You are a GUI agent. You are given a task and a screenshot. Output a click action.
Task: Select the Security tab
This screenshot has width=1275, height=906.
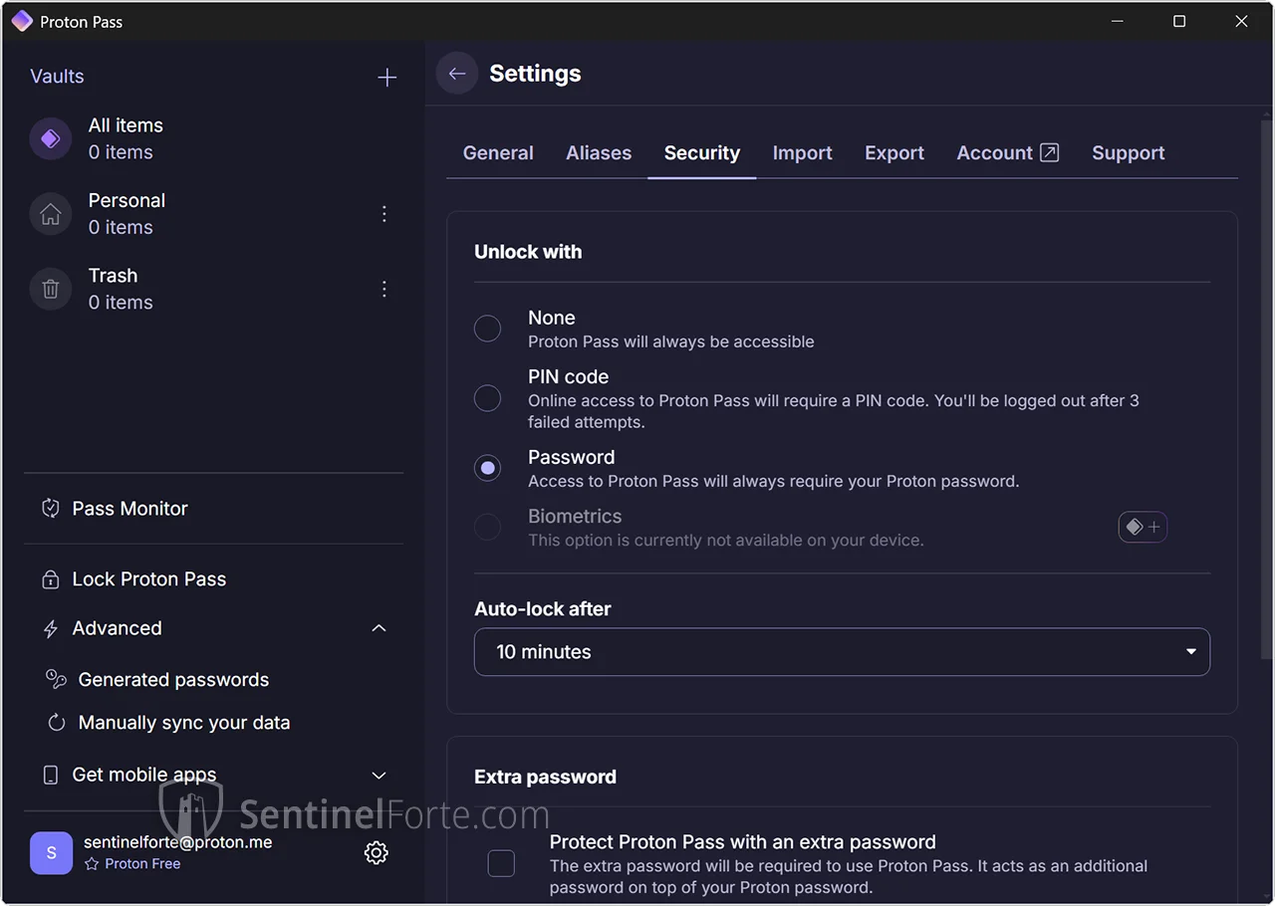tap(702, 152)
